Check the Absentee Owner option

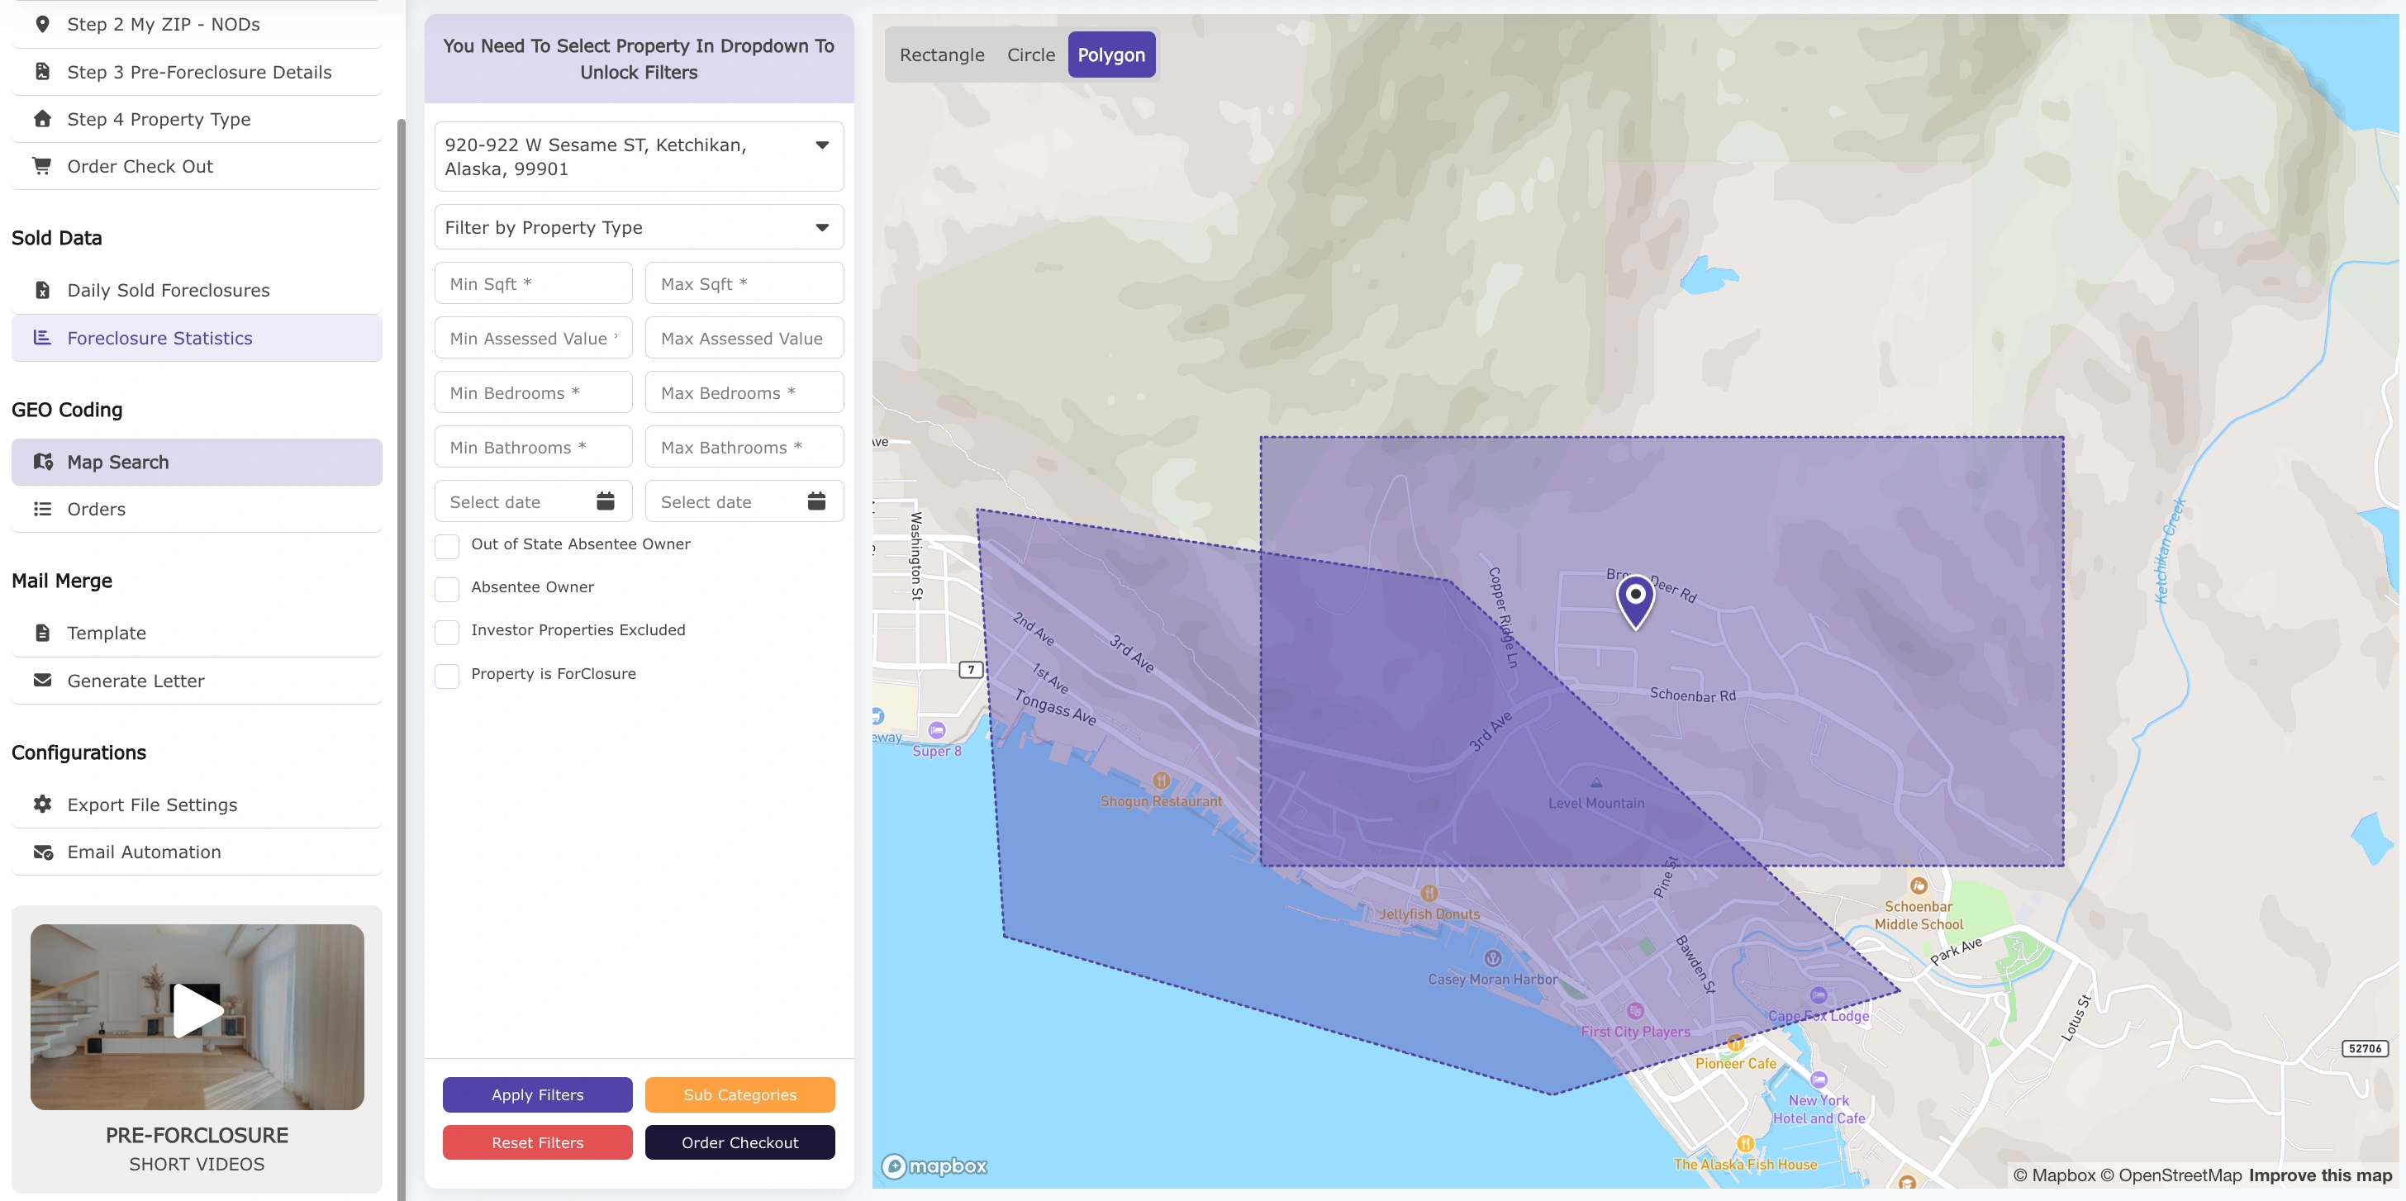click(447, 588)
